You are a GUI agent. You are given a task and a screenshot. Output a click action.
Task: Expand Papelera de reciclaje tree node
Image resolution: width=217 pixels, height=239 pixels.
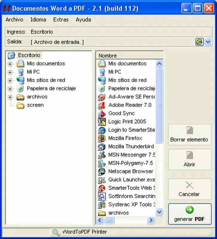[x=10, y=89]
